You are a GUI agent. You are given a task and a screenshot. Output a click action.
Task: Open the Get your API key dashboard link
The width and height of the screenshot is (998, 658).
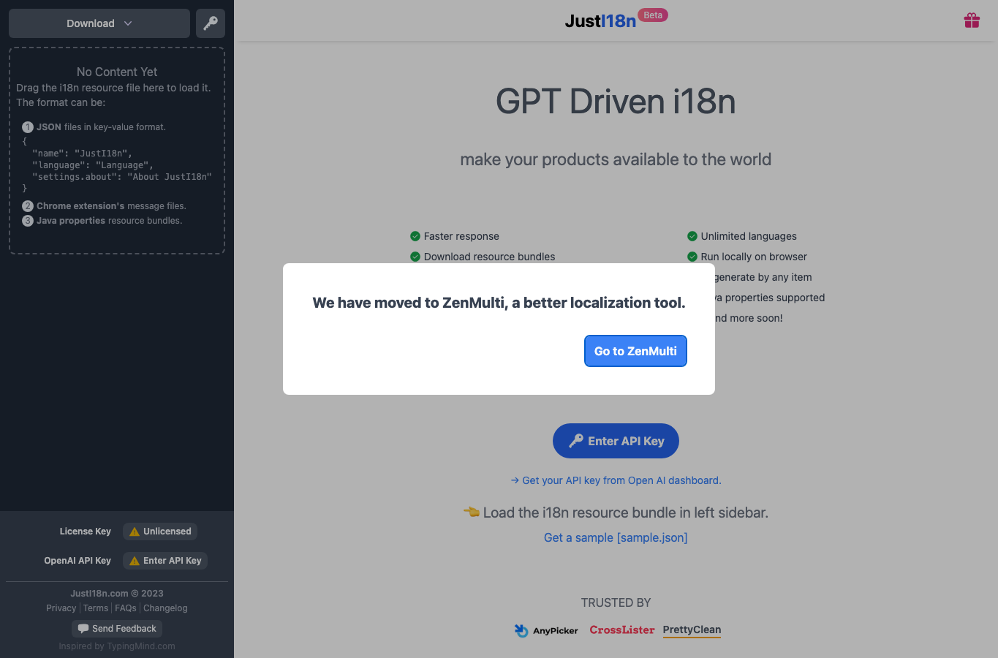click(x=616, y=480)
